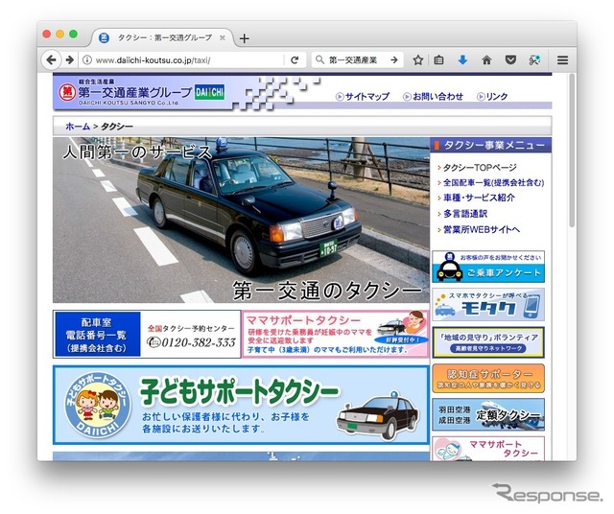Click the extension icon beside Pocket

click(x=534, y=59)
